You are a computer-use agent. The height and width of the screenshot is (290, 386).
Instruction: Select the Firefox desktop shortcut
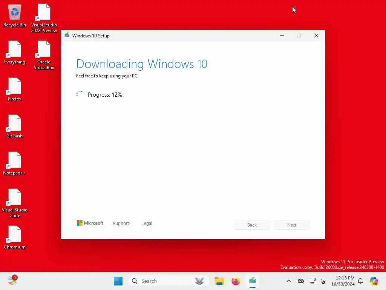(x=15, y=89)
